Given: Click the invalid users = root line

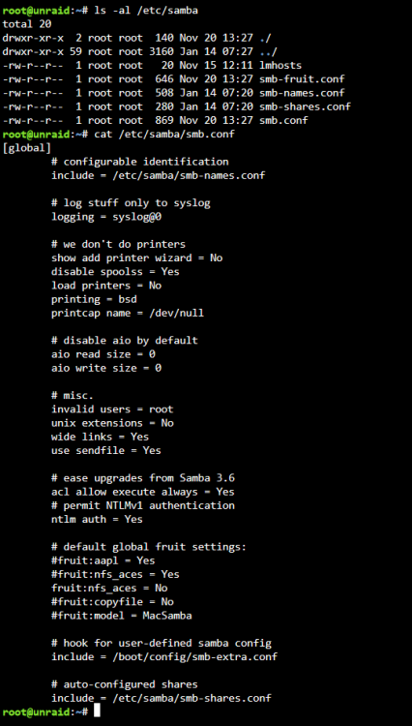Looking at the screenshot, I should [112, 409].
